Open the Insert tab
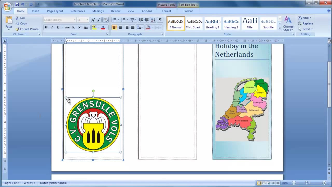 36,11
